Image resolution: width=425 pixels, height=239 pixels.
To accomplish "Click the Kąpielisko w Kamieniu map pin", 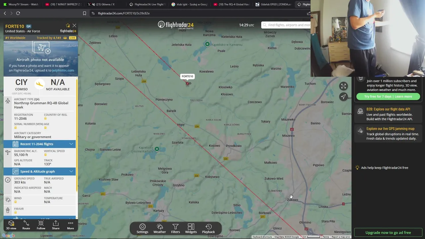I will 208,44.
